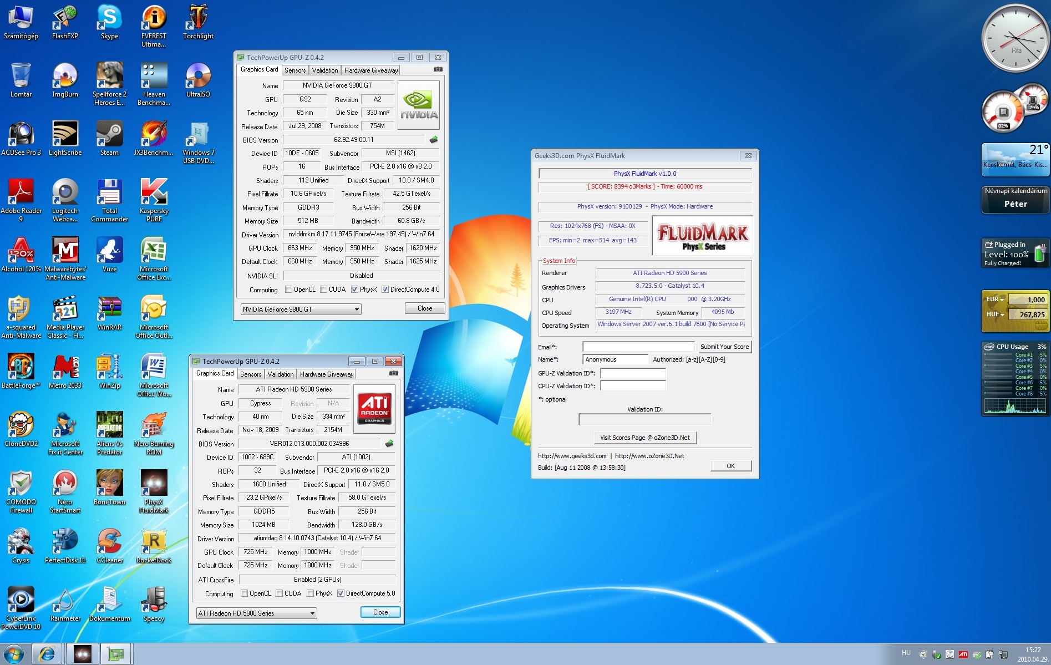This screenshot has width=1051, height=665.
Task: Open Hardware Giveaway tab in NVIDIA GPU-Z
Action: click(x=371, y=70)
